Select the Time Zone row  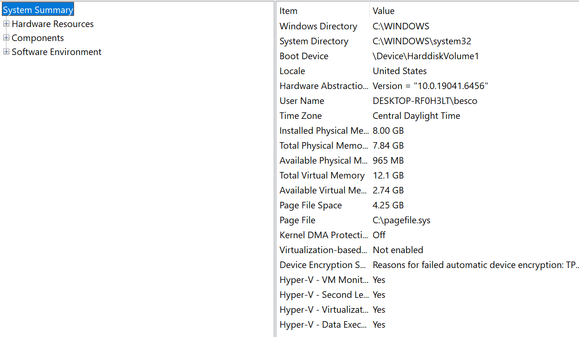(x=428, y=116)
